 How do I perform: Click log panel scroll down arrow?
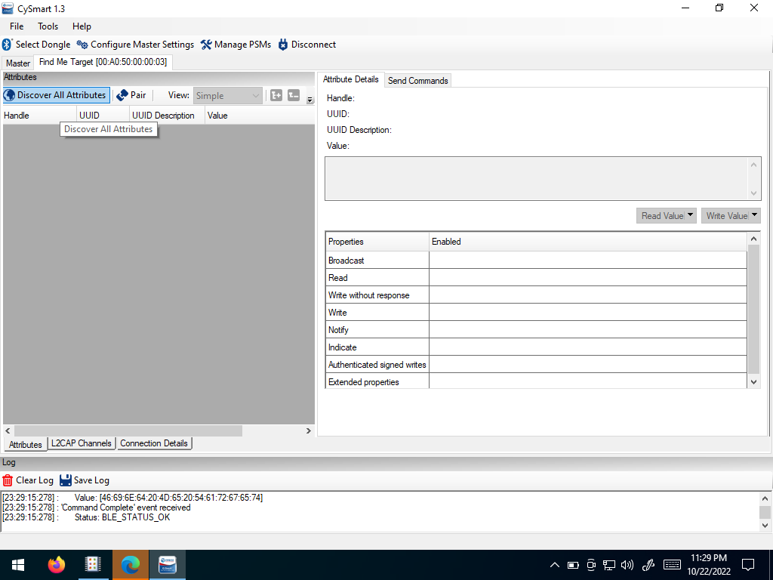tap(765, 526)
